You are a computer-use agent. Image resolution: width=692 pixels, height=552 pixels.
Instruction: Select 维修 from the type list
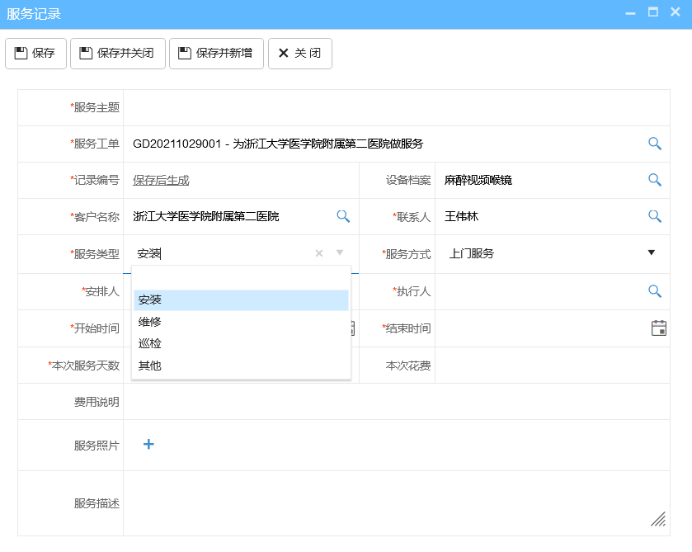pyautogui.click(x=149, y=321)
